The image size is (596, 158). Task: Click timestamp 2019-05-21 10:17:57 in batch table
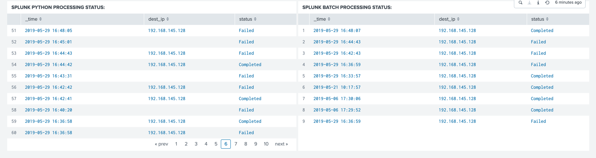coord(337,87)
